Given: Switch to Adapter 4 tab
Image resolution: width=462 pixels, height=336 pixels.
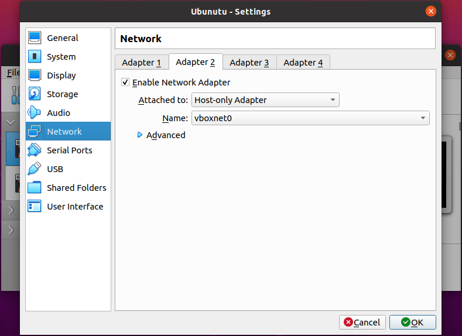Looking at the screenshot, I should tap(303, 63).
